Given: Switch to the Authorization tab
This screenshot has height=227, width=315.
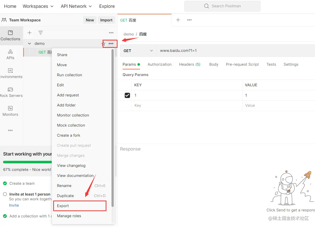Looking at the screenshot, I should click(x=159, y=64).
